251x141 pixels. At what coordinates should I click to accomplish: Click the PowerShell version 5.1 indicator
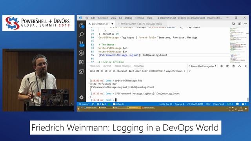click(x=230, y=104)
